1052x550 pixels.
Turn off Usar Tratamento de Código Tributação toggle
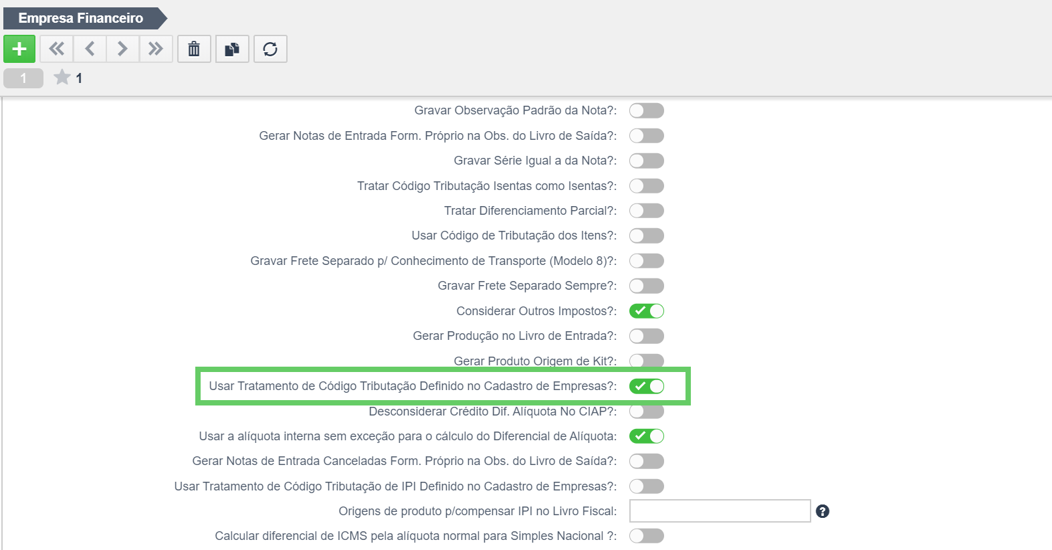coord(647,386)
